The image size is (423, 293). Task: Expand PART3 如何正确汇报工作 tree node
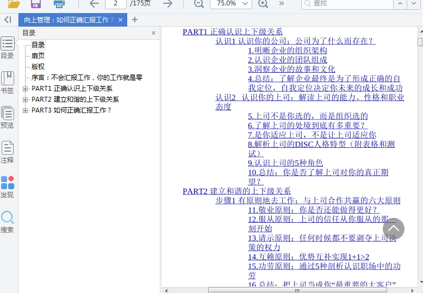25,110
